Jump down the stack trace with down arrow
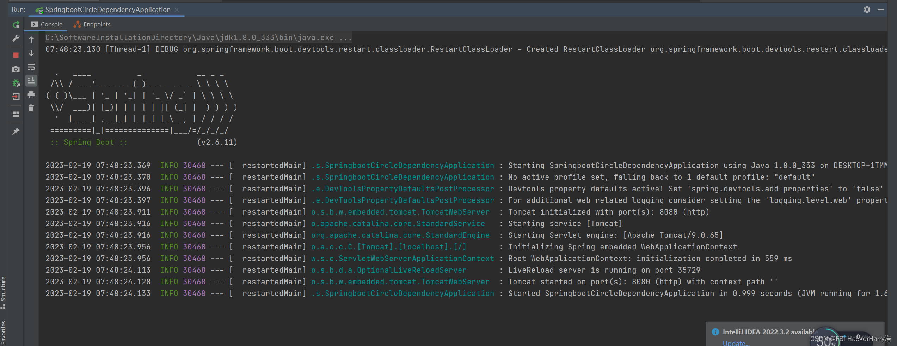 [x=31, y=53]
